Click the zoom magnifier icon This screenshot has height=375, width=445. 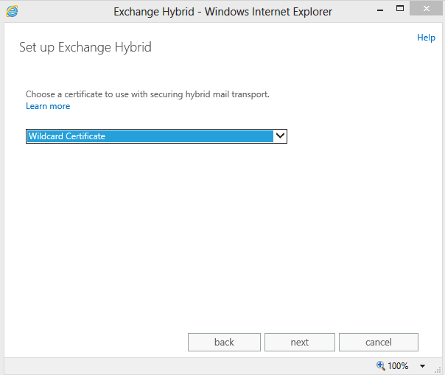380,365
